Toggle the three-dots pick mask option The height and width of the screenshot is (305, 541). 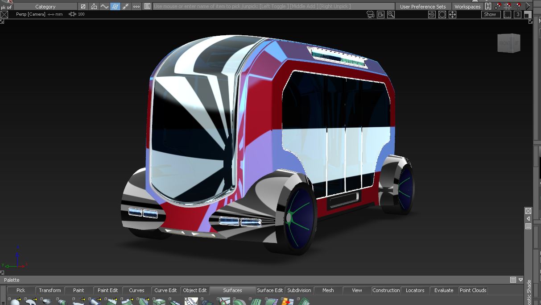pos(136,6)
